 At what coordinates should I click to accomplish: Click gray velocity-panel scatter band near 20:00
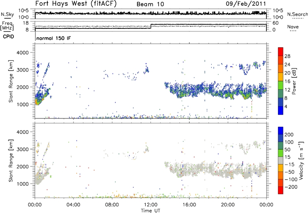coord(228,171)
